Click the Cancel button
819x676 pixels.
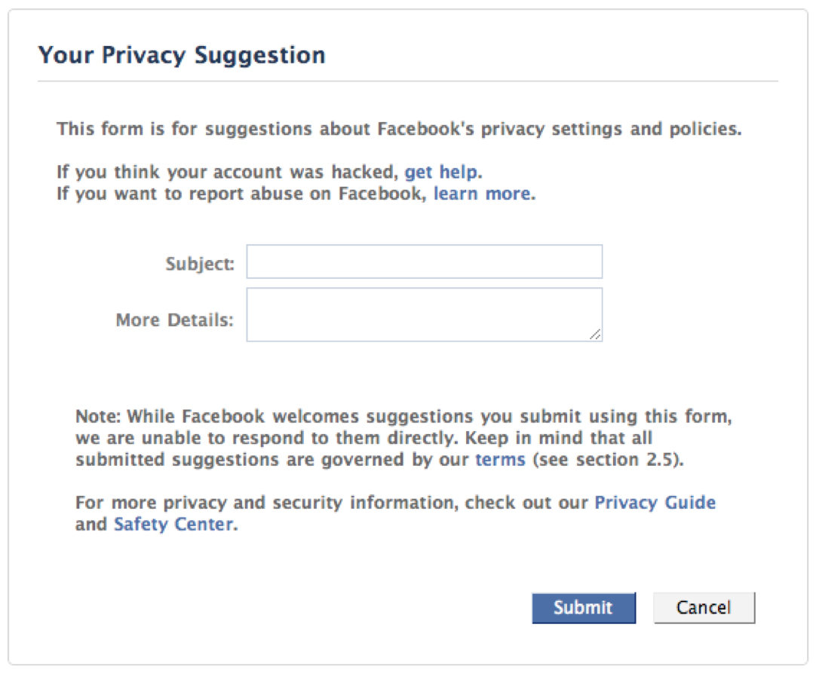(704, 607)
